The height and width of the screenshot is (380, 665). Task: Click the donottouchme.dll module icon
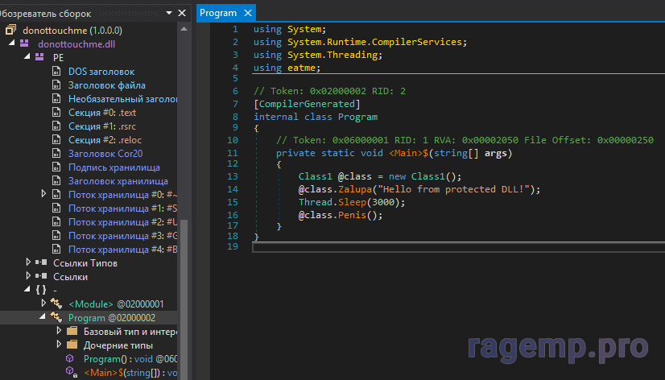24,43
